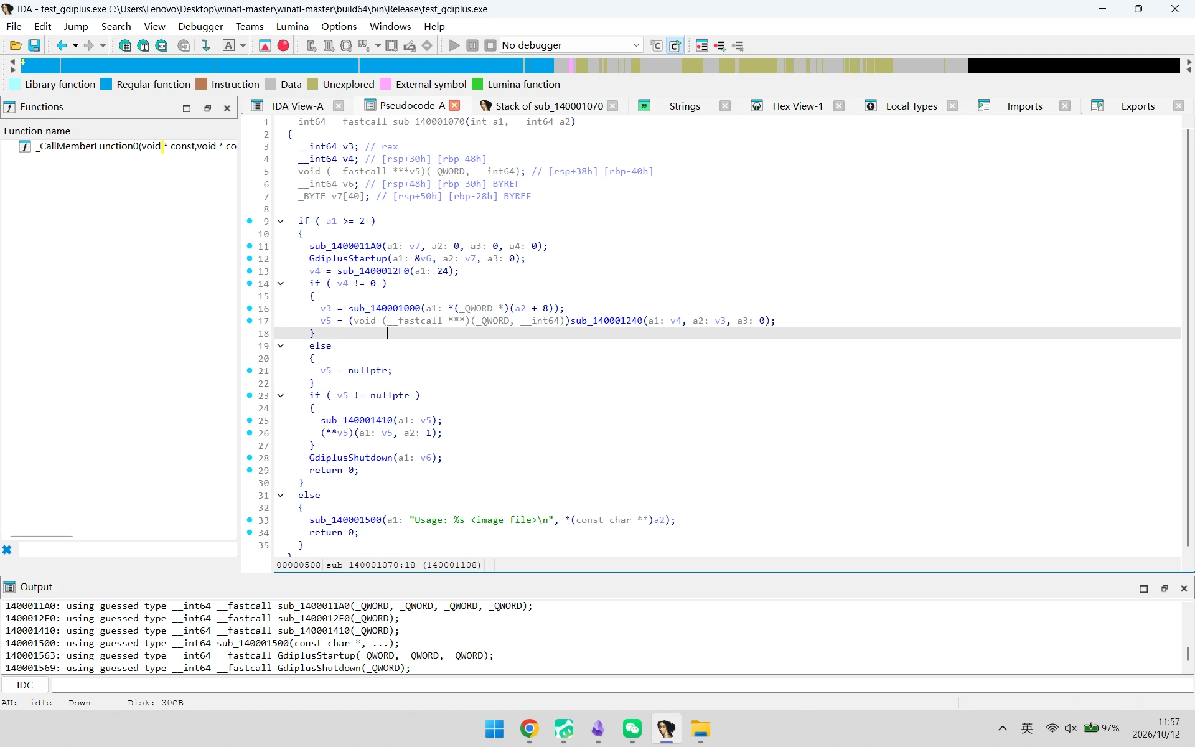
Task: Open the dropdown next to text search icon
Action: coord(243,45)
